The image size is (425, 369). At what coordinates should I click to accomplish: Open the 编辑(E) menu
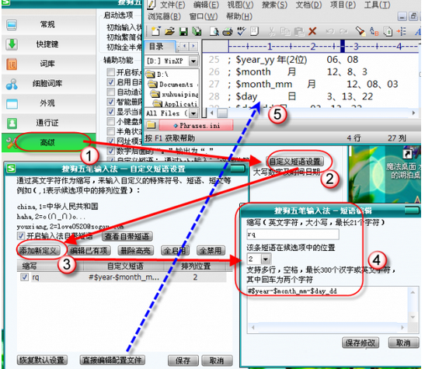click(206, 5)
